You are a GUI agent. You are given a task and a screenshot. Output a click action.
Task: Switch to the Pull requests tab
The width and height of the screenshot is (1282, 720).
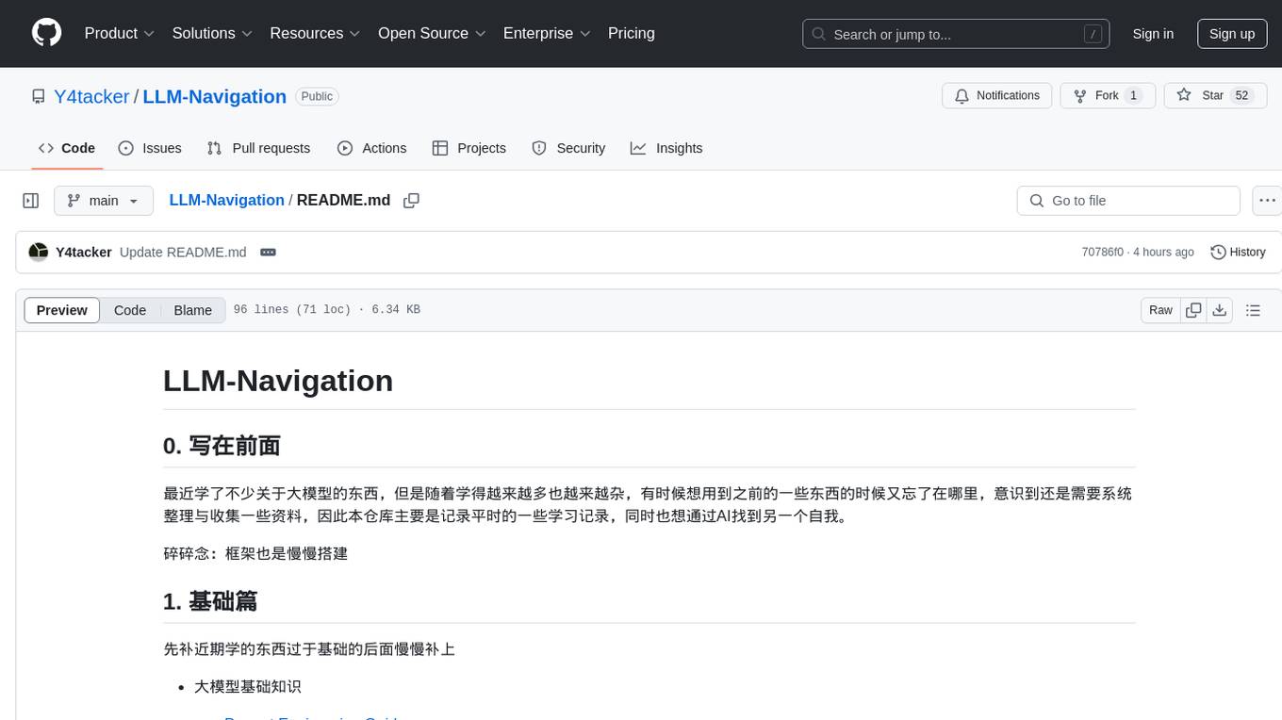(258, 148)
